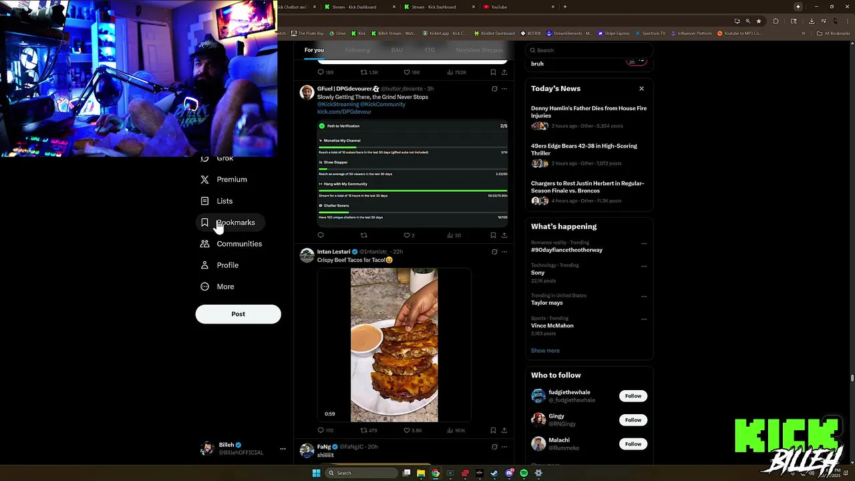The image size is (855, 481).
Task: Repost the Crispy Beef Tacos post
Action: [x=369, y=430]
